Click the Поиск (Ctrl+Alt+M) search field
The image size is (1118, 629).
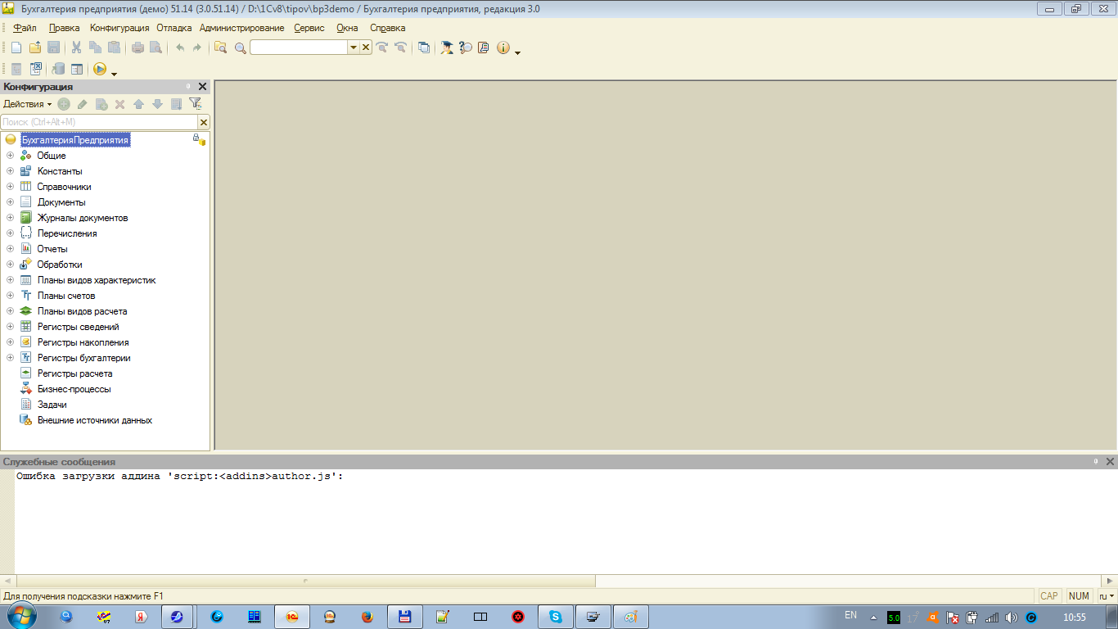pos(99,122)
